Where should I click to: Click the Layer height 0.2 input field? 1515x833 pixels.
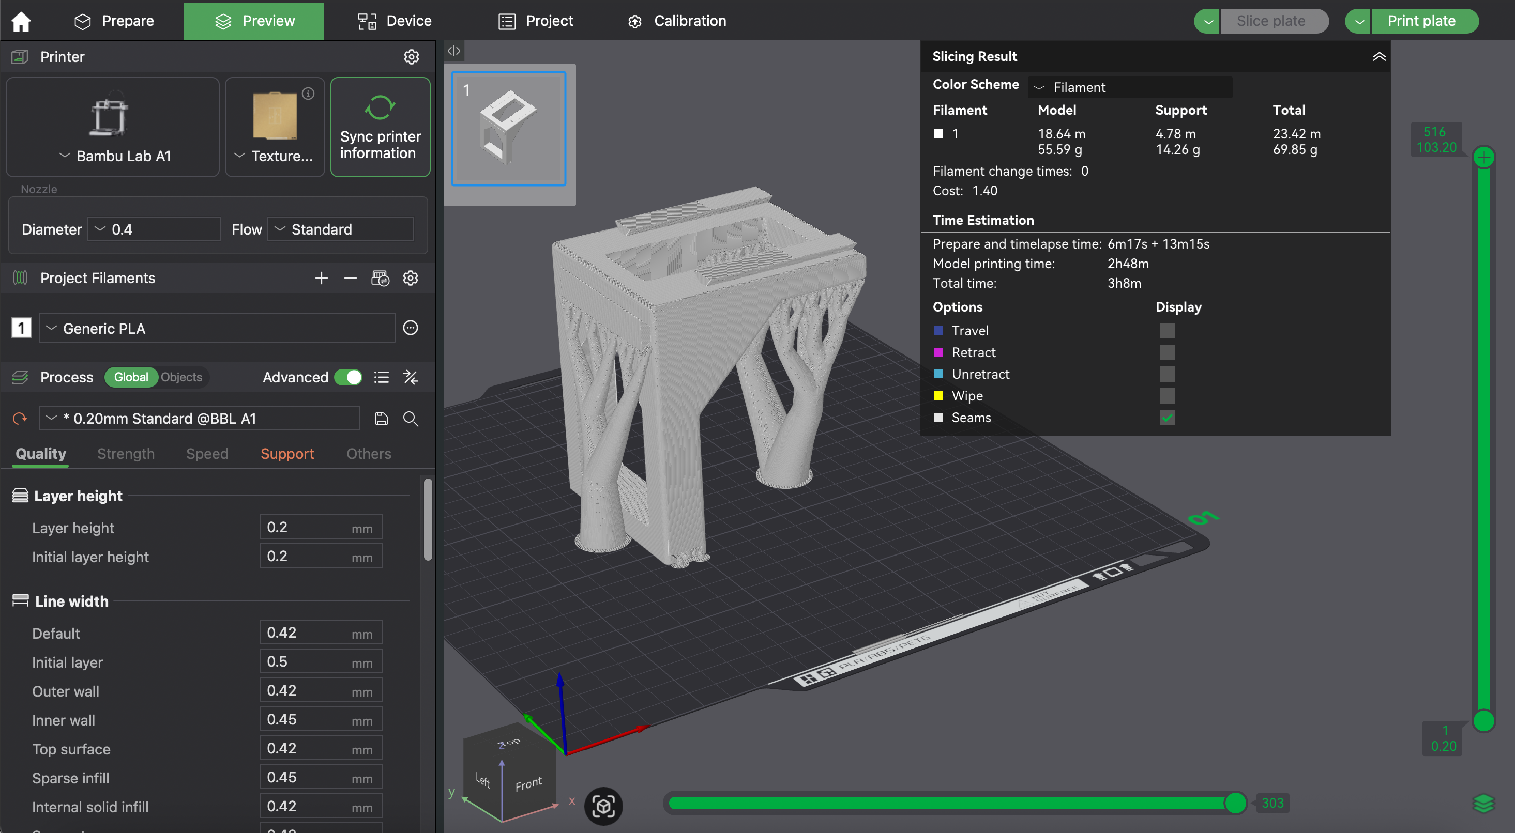[321, 527]
